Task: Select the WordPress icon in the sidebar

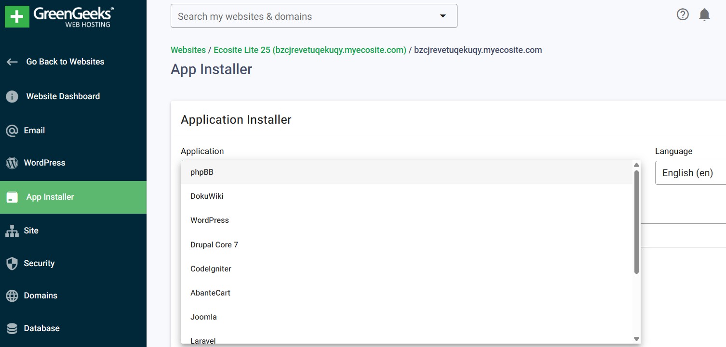Action: tap(12, 163)
